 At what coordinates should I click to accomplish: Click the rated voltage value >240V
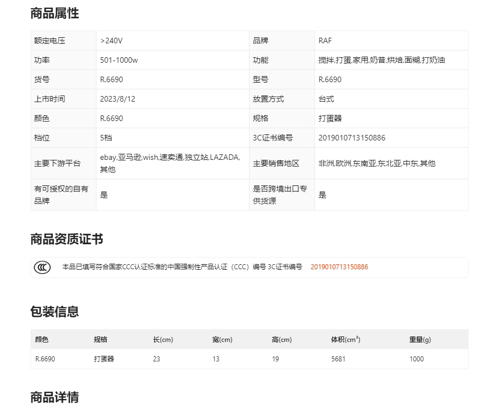(x=111, y=41)
